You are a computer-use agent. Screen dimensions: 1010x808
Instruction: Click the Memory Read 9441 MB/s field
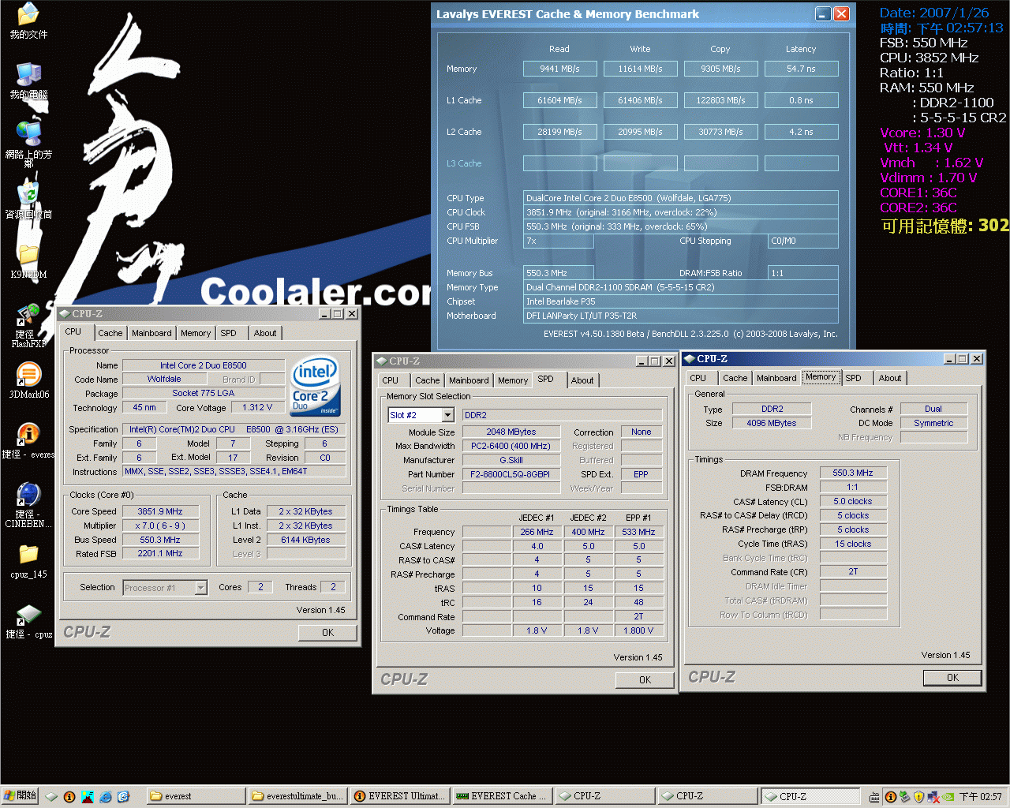(x=559, y=69)
